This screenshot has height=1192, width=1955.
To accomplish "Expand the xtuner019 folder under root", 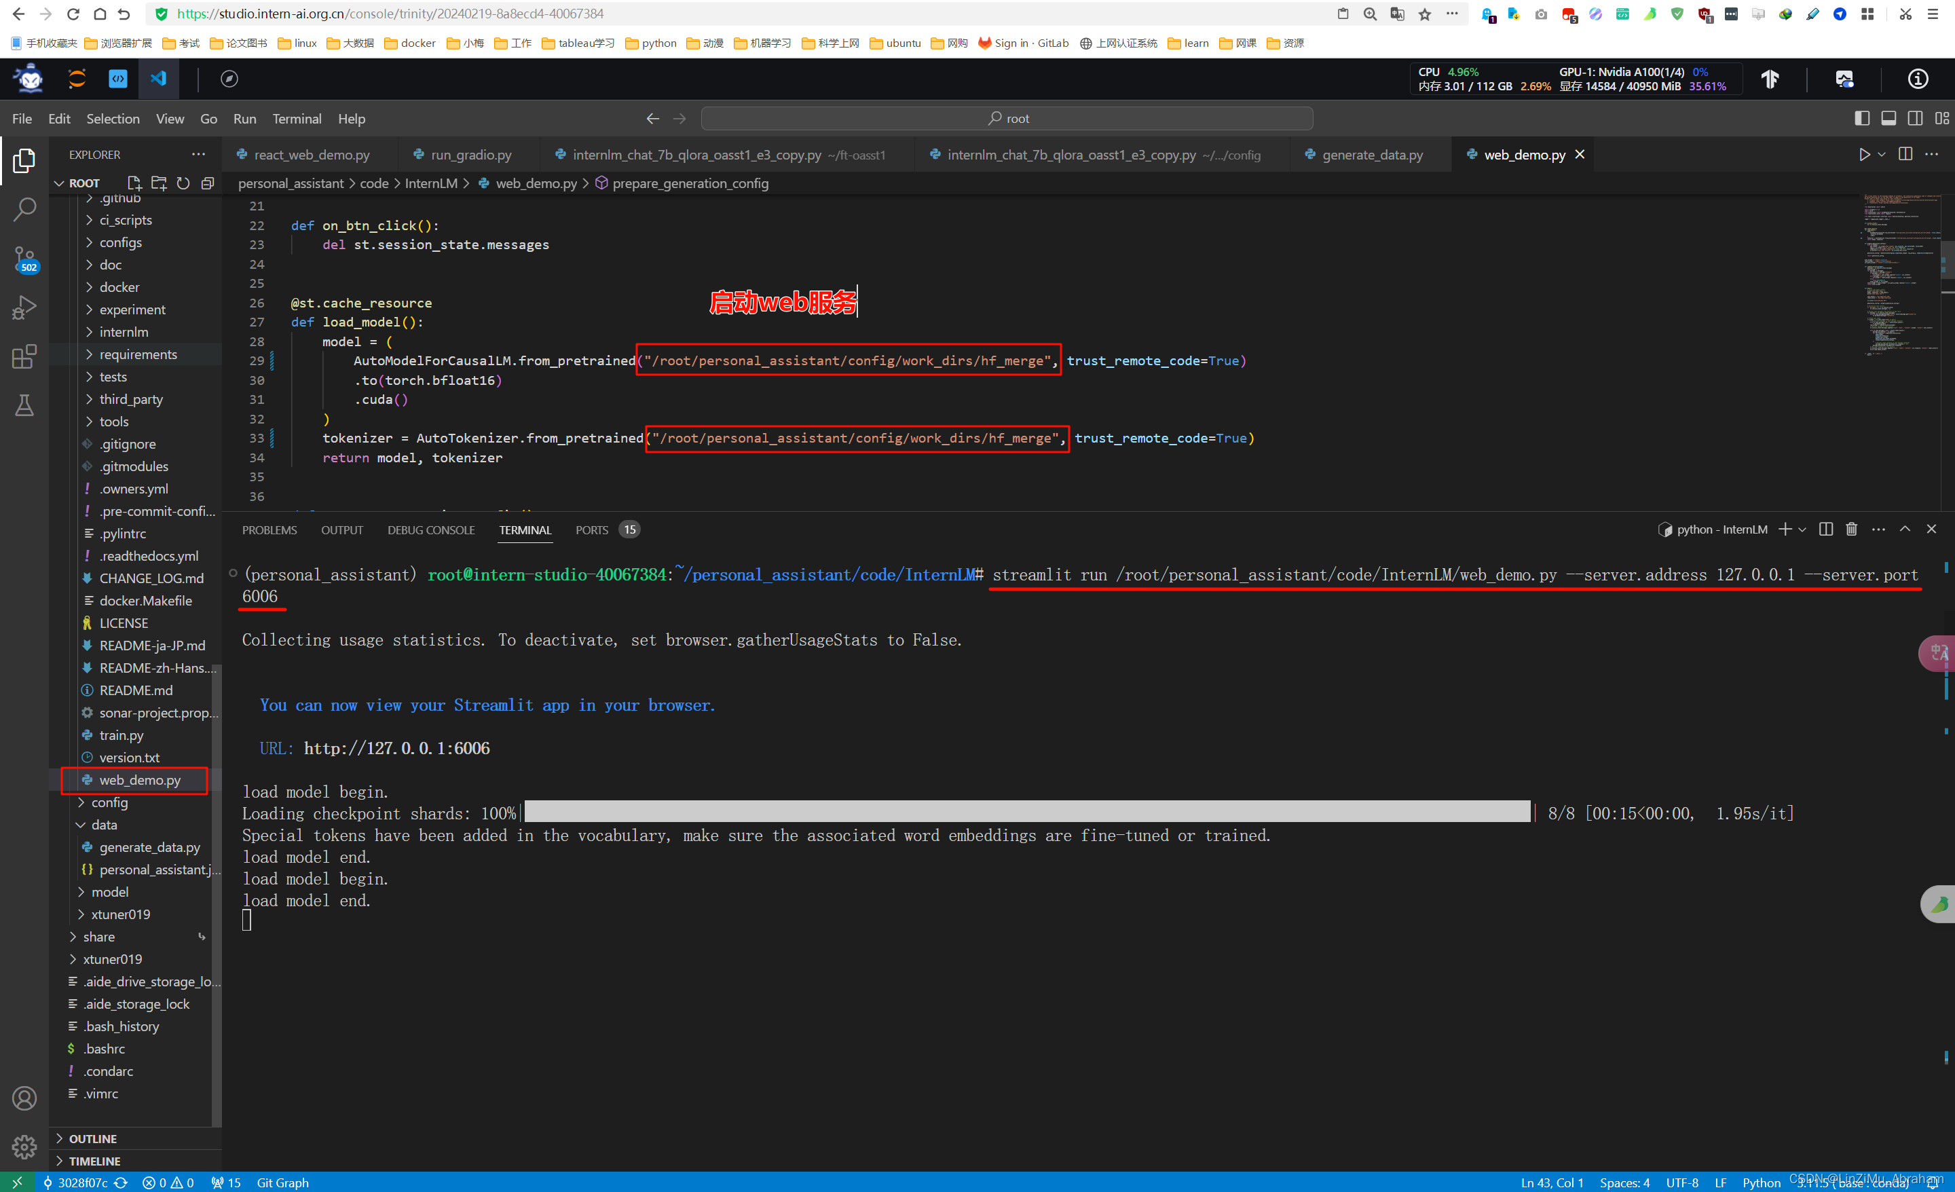I will coord(135,958).
